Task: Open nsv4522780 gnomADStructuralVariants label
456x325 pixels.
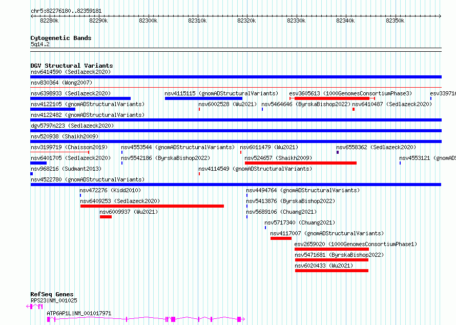Action: click(x=88, y=179)
